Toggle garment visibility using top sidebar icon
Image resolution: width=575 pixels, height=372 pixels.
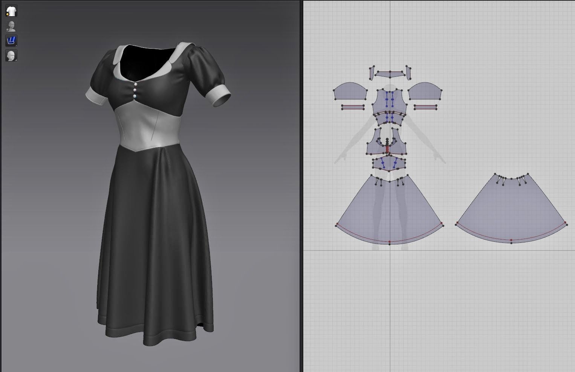[11, 11]
